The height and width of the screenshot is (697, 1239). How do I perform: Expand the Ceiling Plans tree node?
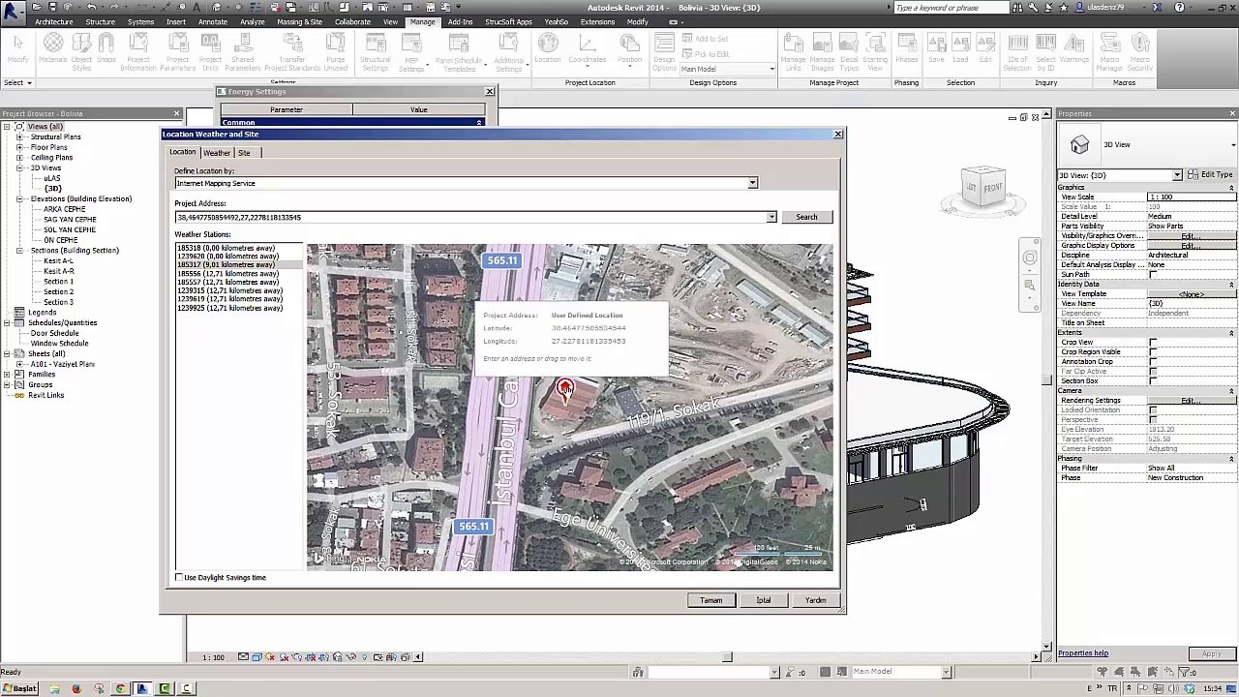[19, 158]
